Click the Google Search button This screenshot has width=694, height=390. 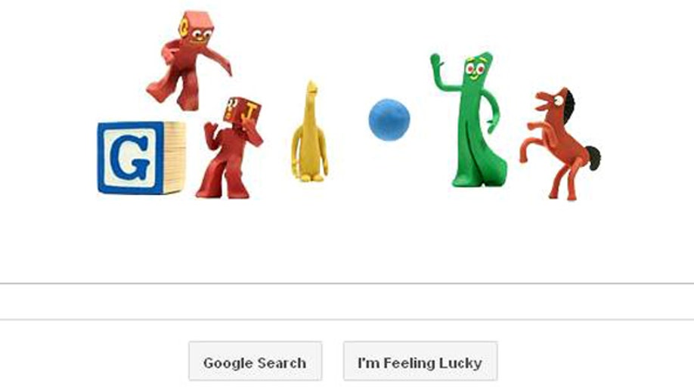[x=255, y=361]
